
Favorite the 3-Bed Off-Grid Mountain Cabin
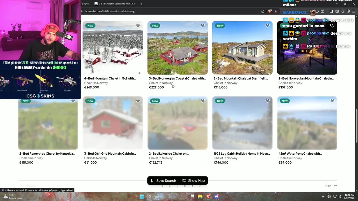coord(138,101)
